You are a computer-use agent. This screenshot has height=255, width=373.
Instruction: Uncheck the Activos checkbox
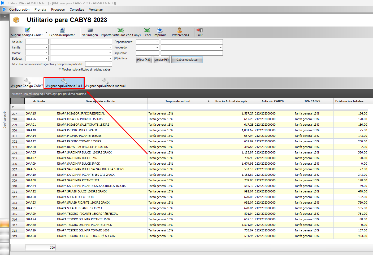pos(116,58)
